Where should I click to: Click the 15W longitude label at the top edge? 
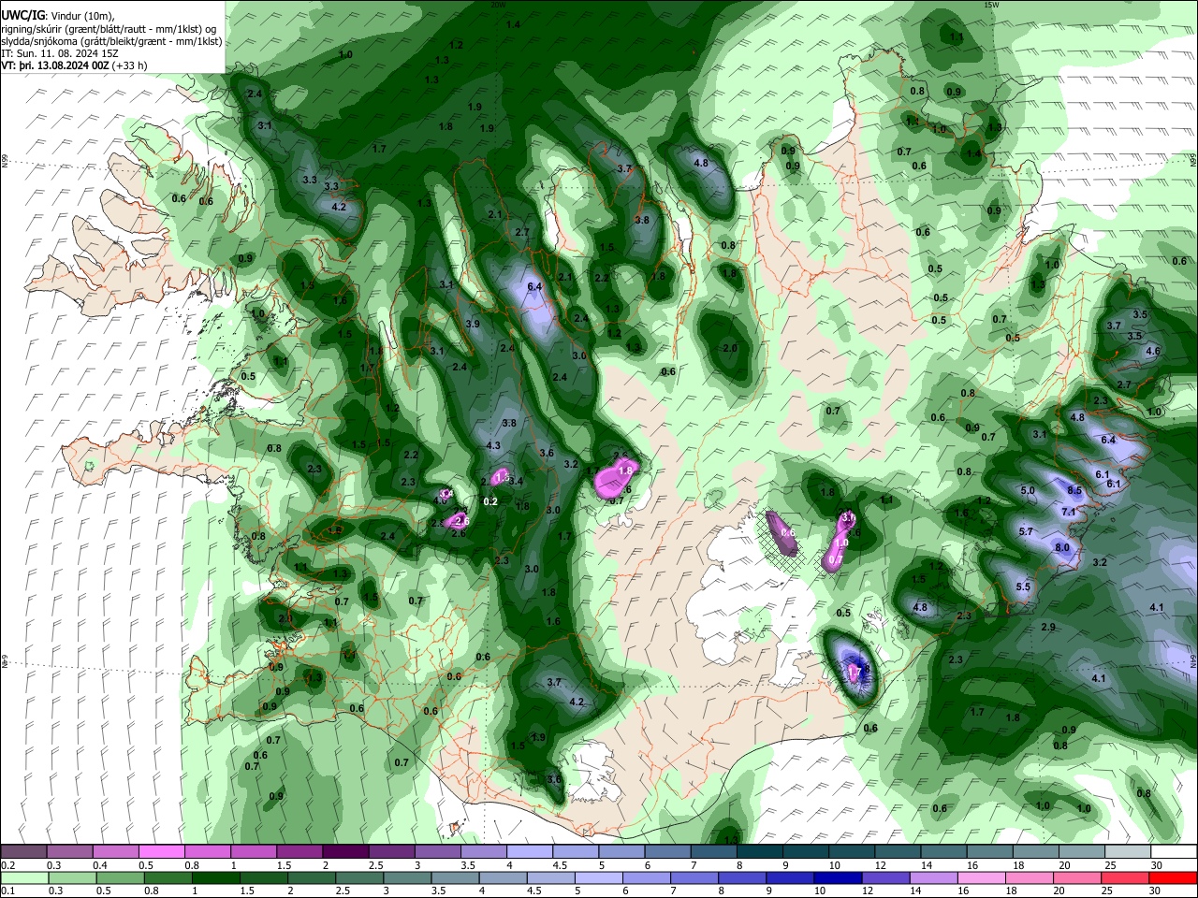pyautogui.click(x=992, y=5)
